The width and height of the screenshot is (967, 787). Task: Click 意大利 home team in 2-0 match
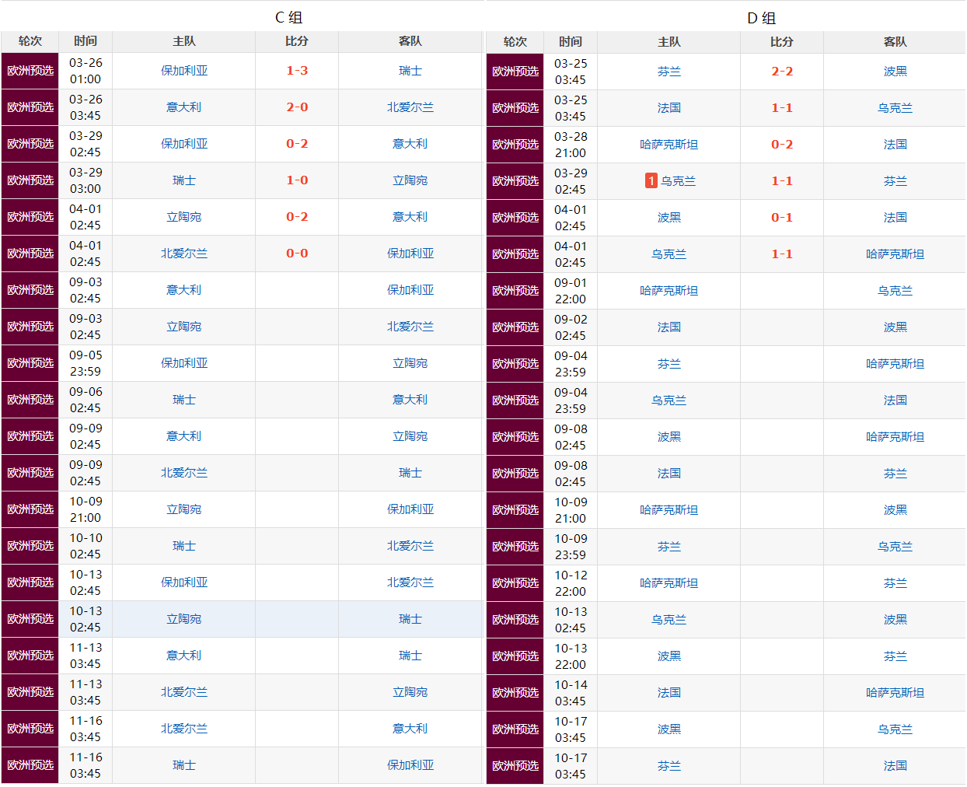[184, 107]
